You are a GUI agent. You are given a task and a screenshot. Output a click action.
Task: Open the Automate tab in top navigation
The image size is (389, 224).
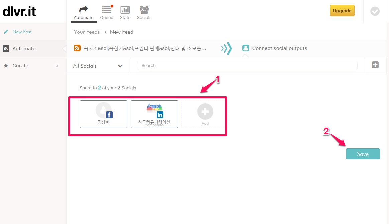click(84, 13)
